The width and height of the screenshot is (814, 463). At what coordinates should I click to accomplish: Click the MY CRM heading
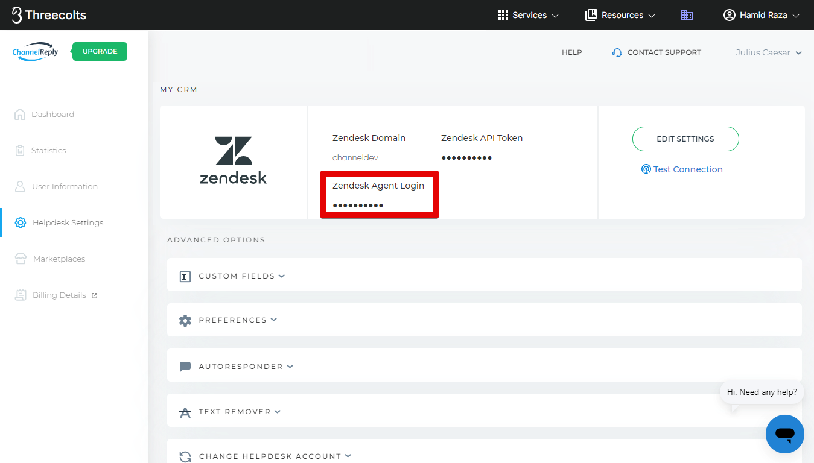179,89
